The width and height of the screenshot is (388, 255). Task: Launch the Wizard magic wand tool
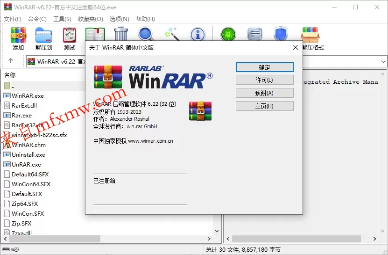172,34
